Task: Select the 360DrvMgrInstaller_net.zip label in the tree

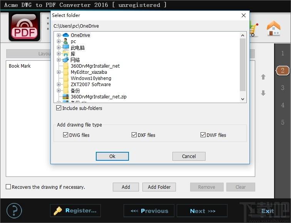Action: pos(99,97)
